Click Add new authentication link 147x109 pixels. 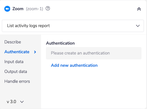point(74,65)
